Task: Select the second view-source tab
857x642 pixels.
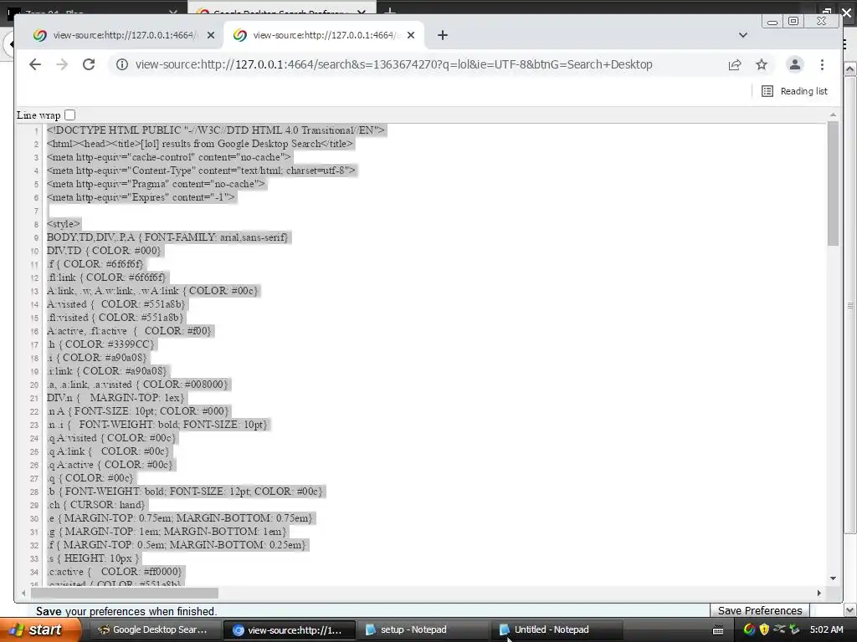Action: (x=325, y=35)
